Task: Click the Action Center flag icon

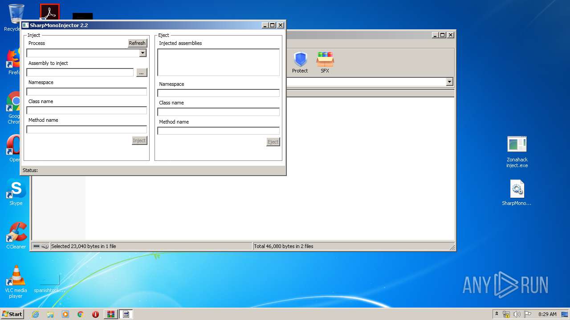Action: click(528, 314)
